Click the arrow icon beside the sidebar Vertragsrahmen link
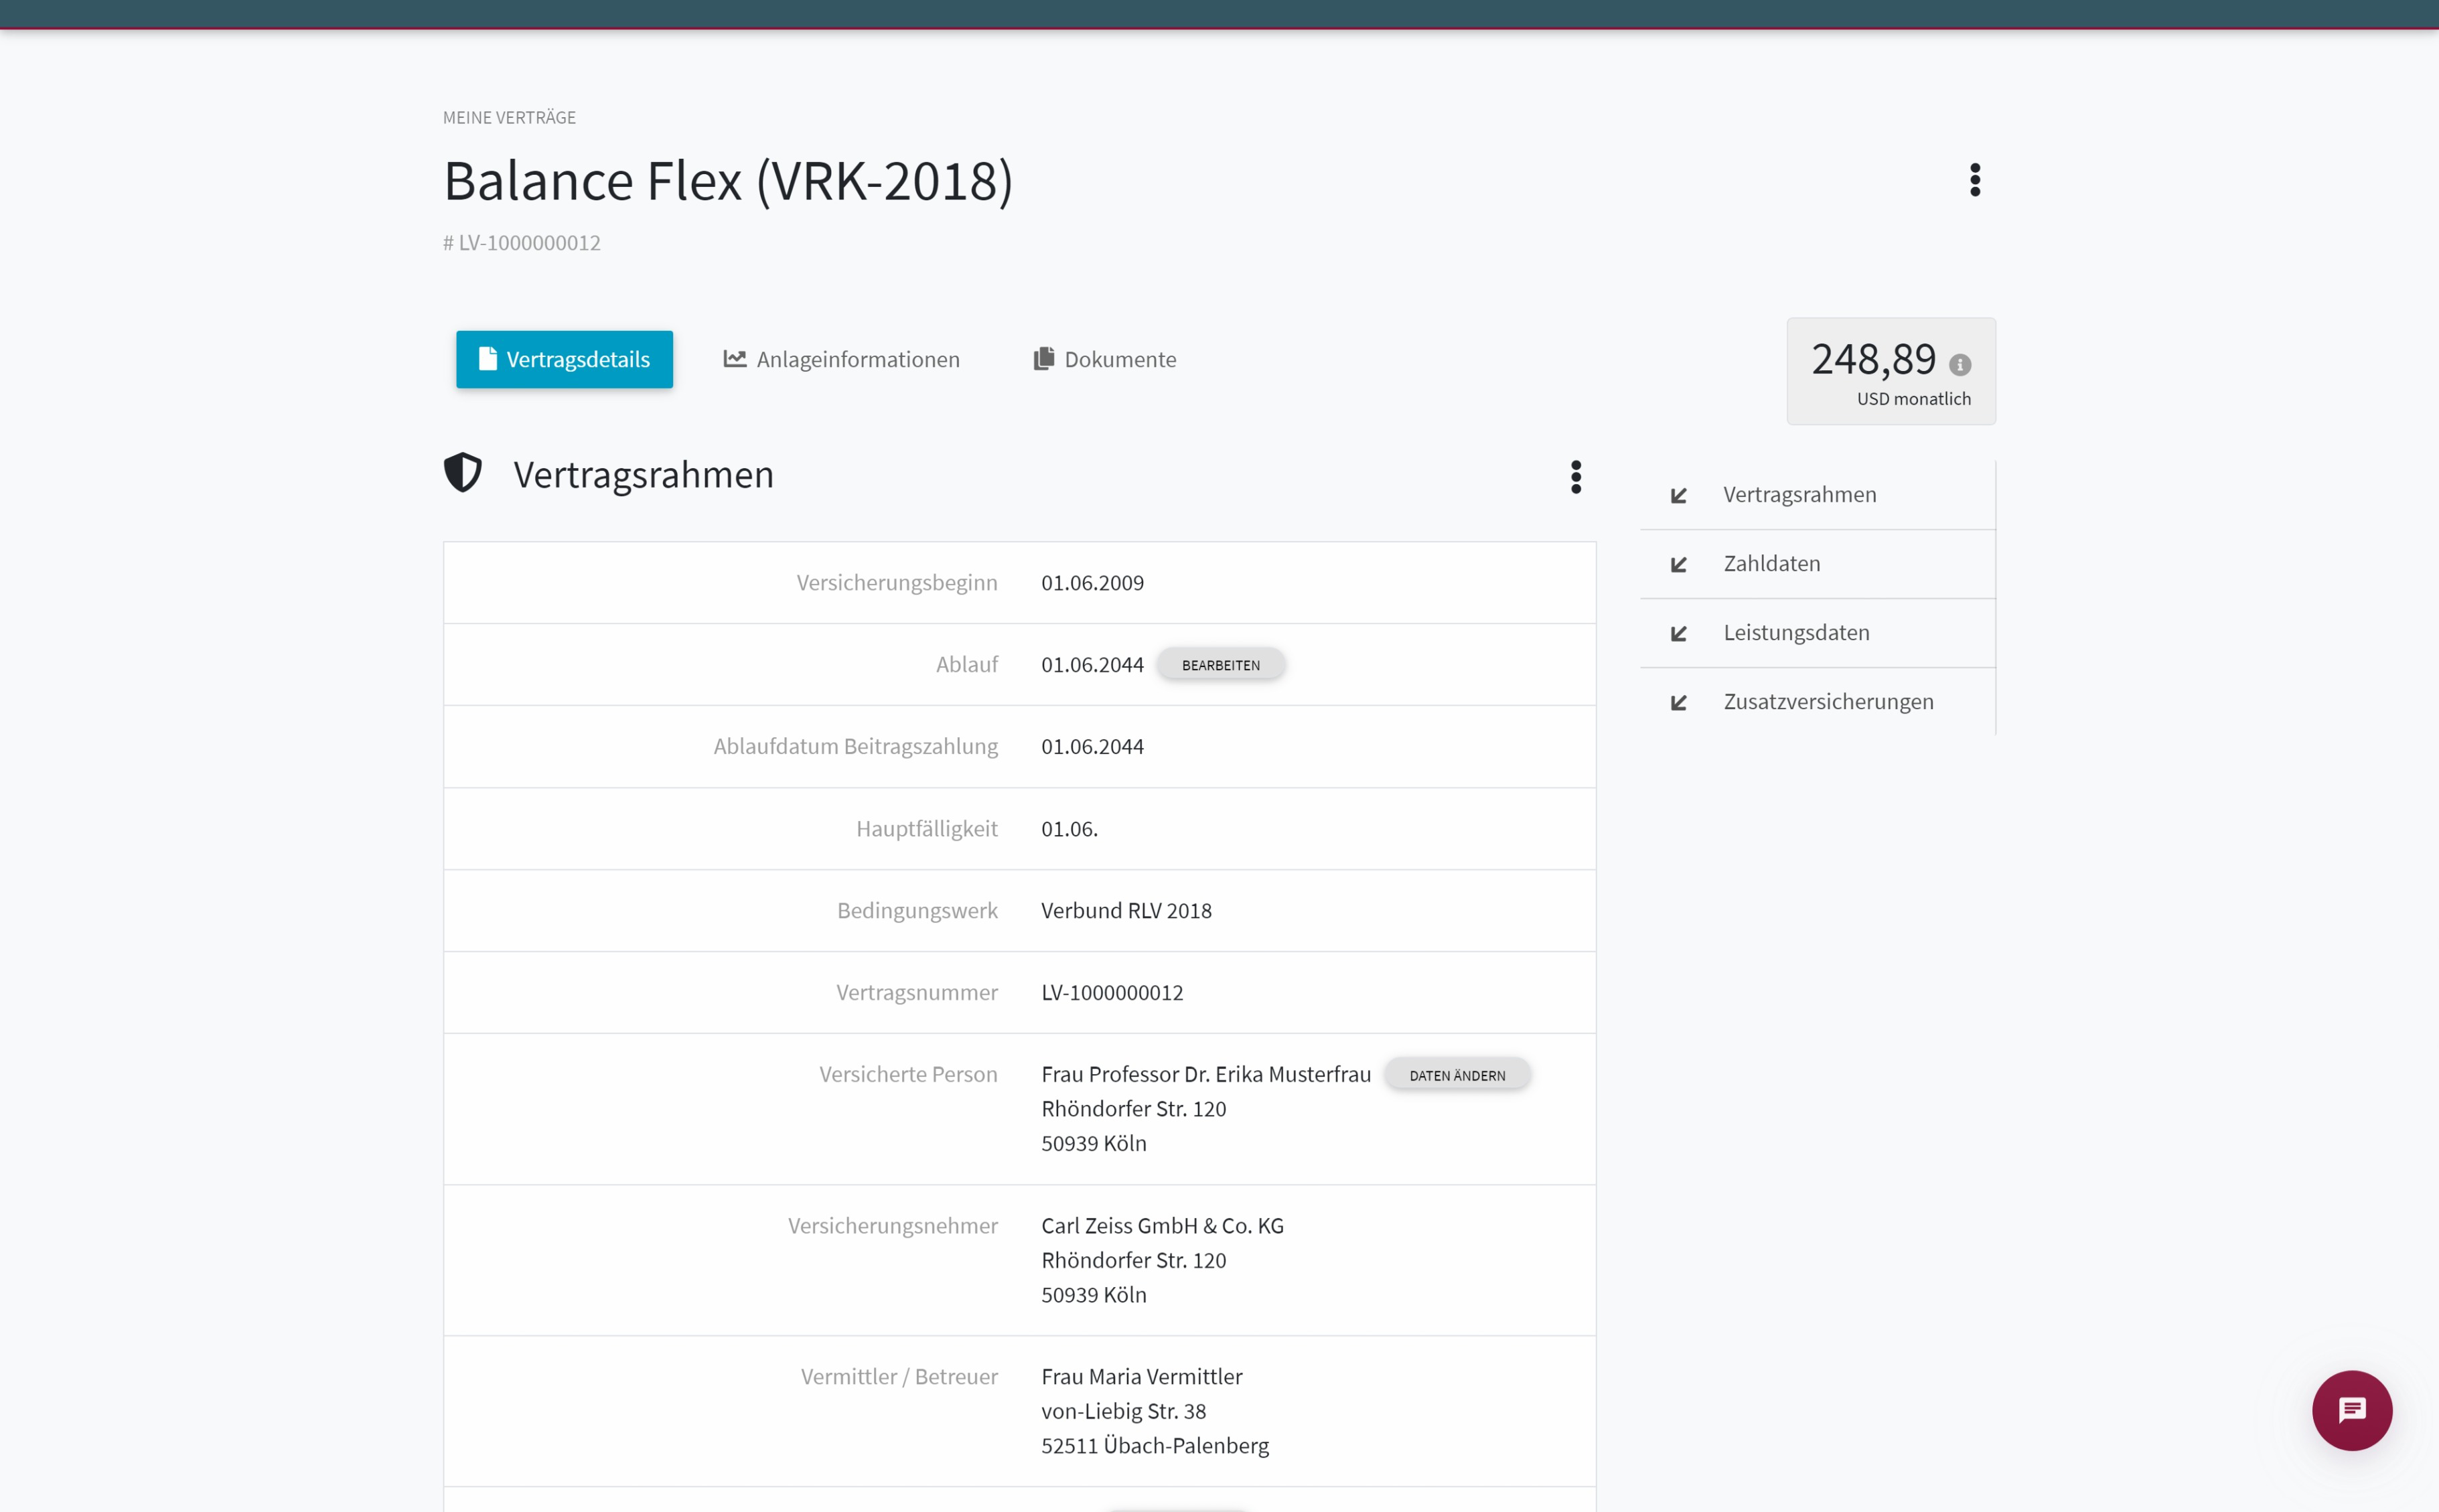 point(1678,496)
